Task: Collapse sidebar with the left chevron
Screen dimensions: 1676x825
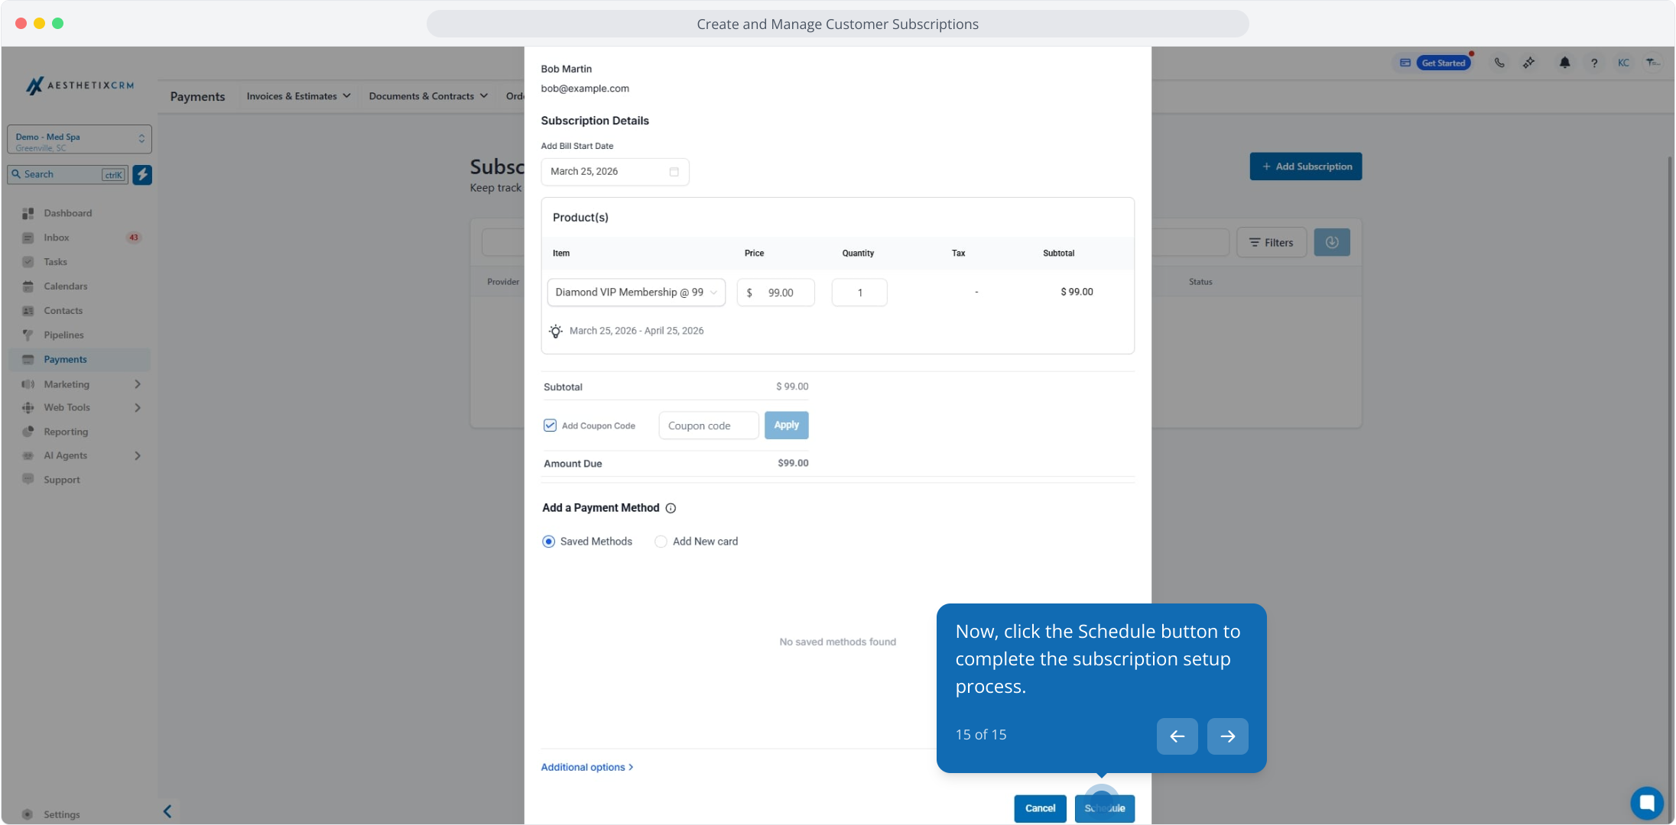Action: point(167,811)
